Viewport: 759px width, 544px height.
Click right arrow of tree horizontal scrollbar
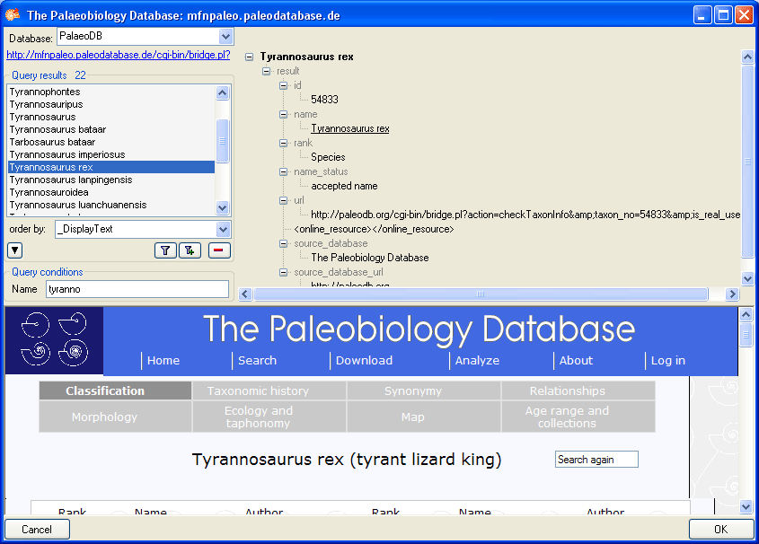coord(732,294)
